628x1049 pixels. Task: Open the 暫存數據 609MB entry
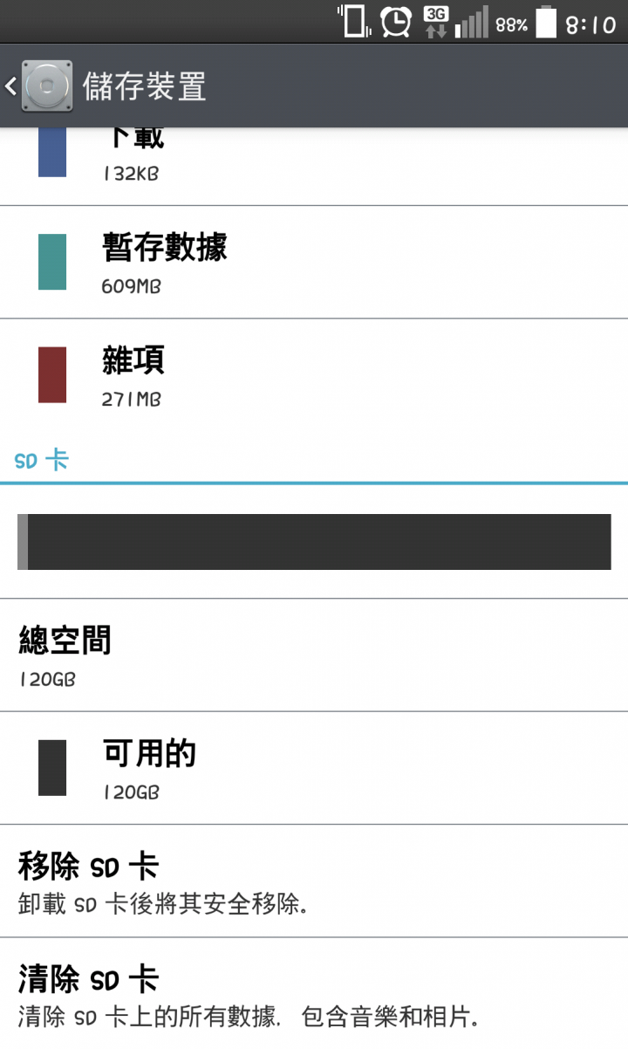click(x=314, y=263)
